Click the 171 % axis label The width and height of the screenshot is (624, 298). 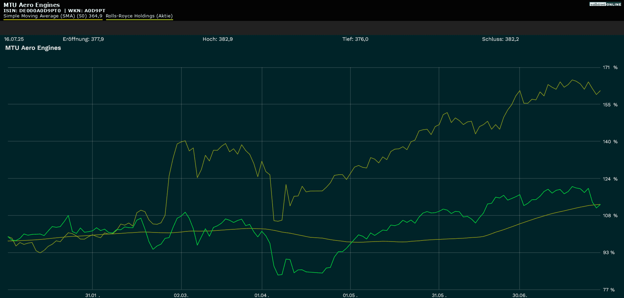pyautogui.click(x=610, y=67)
